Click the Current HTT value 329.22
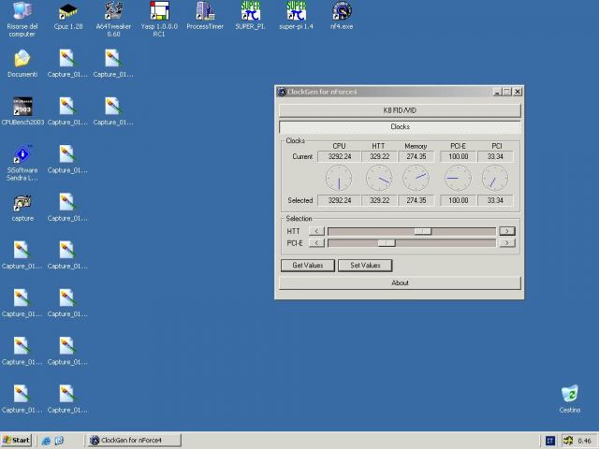 point(379,156)
